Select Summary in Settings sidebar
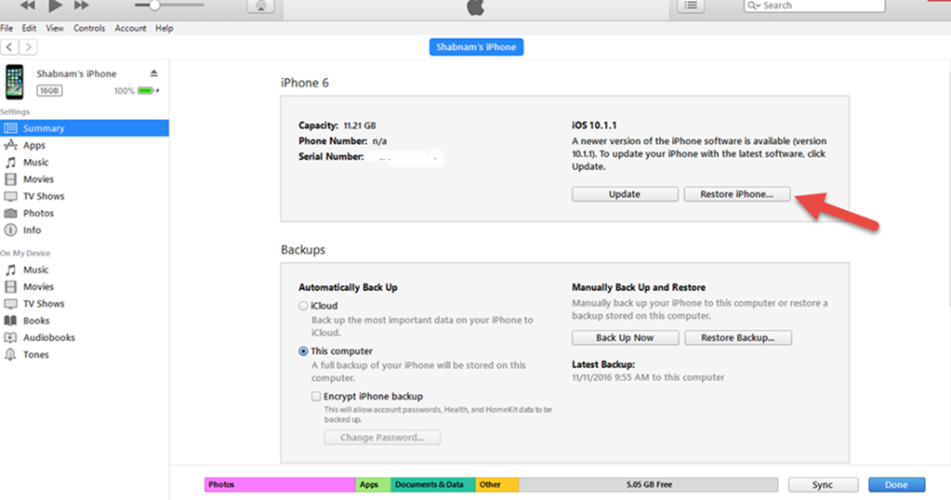951x500 pixels. tap(85, 128)
